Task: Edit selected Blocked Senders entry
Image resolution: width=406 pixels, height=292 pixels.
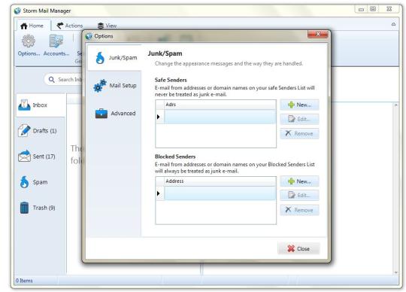Action: coord(299,195)
